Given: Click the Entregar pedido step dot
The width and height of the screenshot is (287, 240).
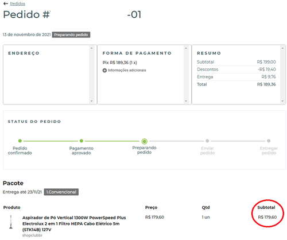Looking at the screenshot, I should [x=269, y=141].
